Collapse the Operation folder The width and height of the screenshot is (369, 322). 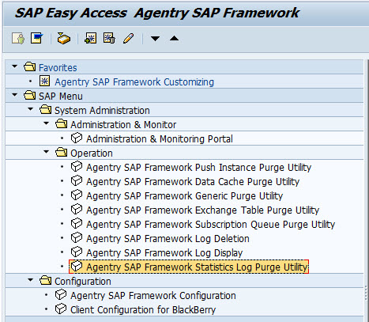point(47,152)
